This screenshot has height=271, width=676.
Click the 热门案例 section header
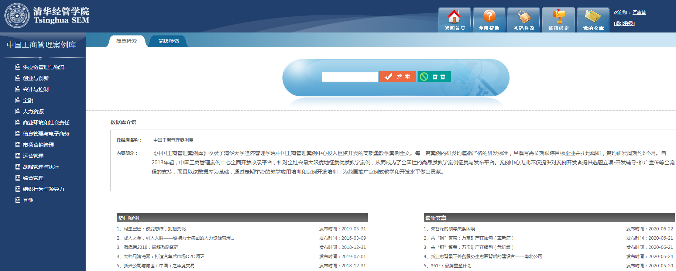[x=242, y=217]
